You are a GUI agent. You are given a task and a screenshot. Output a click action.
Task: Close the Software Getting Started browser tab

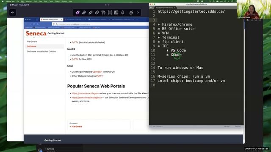coord(61,19)
